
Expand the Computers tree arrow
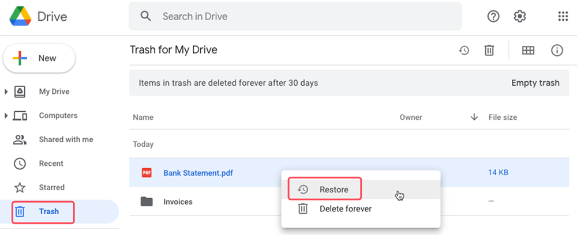click(x=6, y=116)
